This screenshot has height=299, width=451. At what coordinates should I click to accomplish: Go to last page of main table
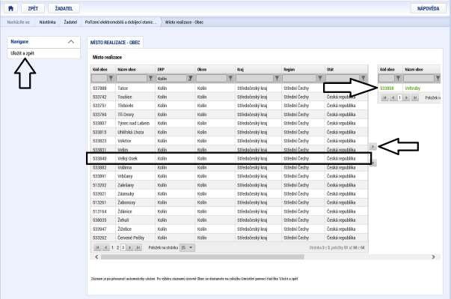point(138,247)
